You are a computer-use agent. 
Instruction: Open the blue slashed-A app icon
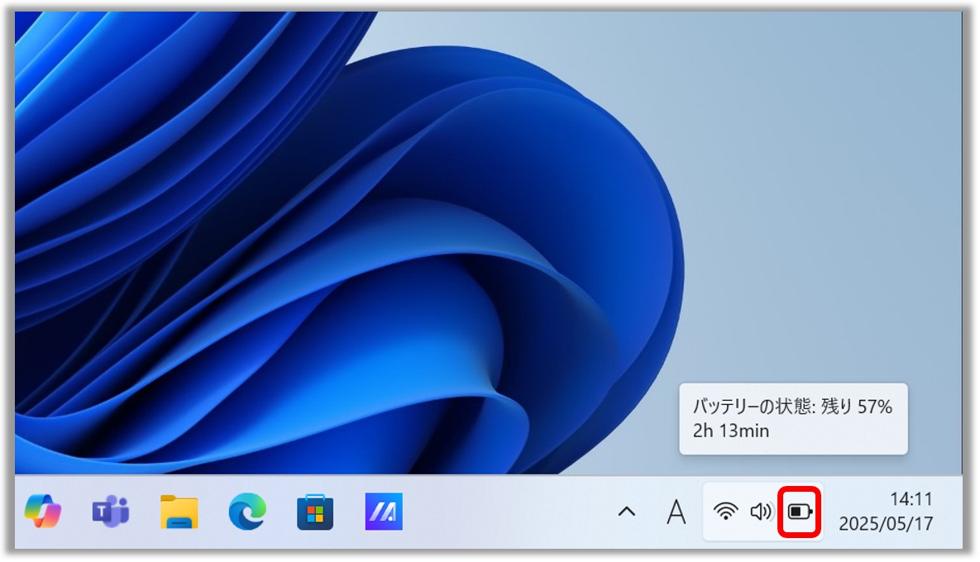(383, 512)
